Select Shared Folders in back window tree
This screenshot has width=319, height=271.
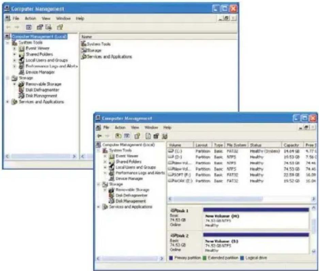coord(39,54)
